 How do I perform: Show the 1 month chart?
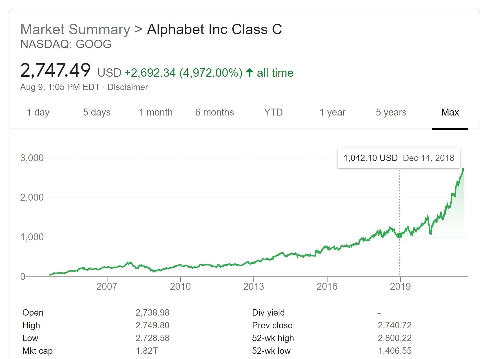point(156,112)
